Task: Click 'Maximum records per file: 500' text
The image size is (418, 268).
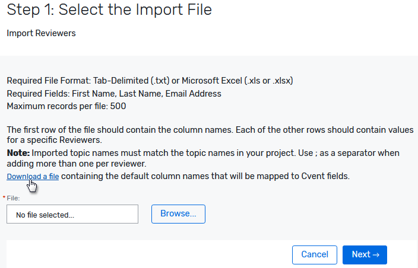Action: (66, 106)
